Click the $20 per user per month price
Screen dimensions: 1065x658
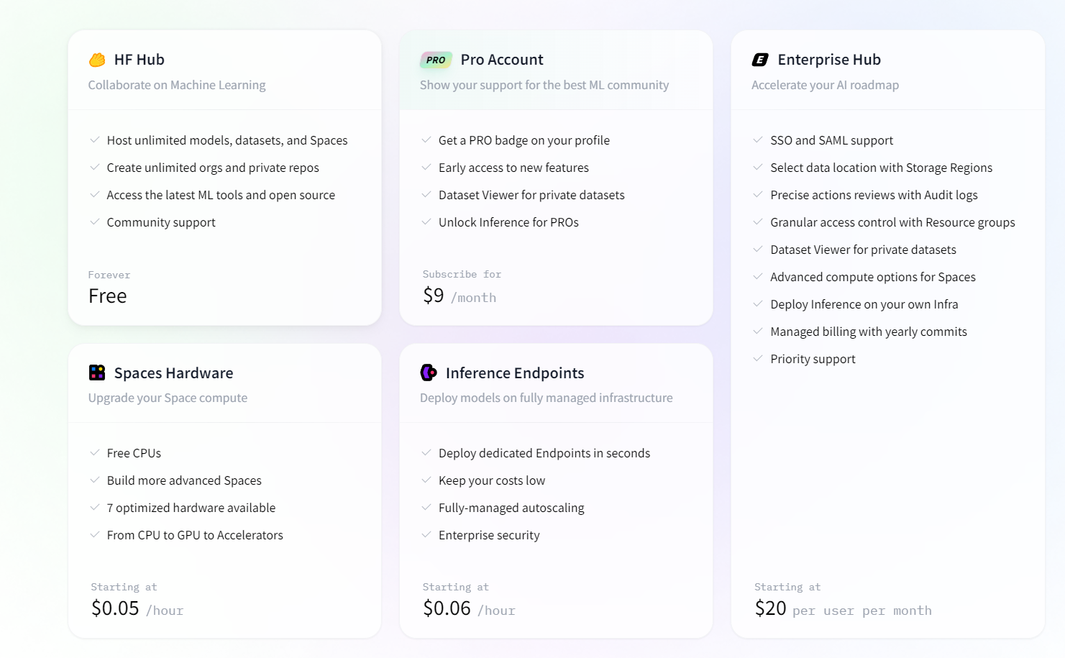(843, 609)
